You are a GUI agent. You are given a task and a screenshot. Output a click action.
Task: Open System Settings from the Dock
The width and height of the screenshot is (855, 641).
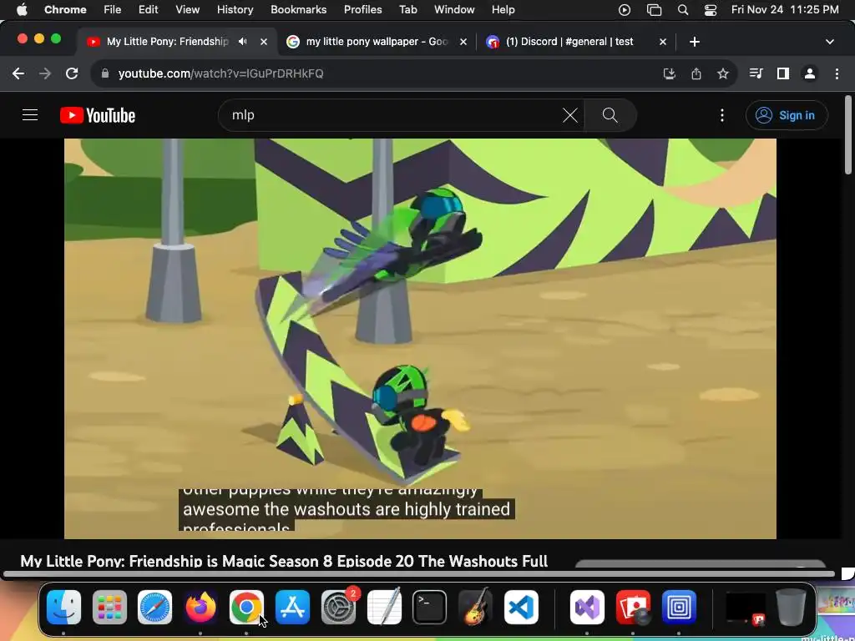point(339,607)
